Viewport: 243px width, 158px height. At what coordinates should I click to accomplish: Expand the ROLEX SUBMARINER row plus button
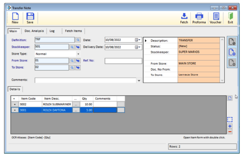15,104
